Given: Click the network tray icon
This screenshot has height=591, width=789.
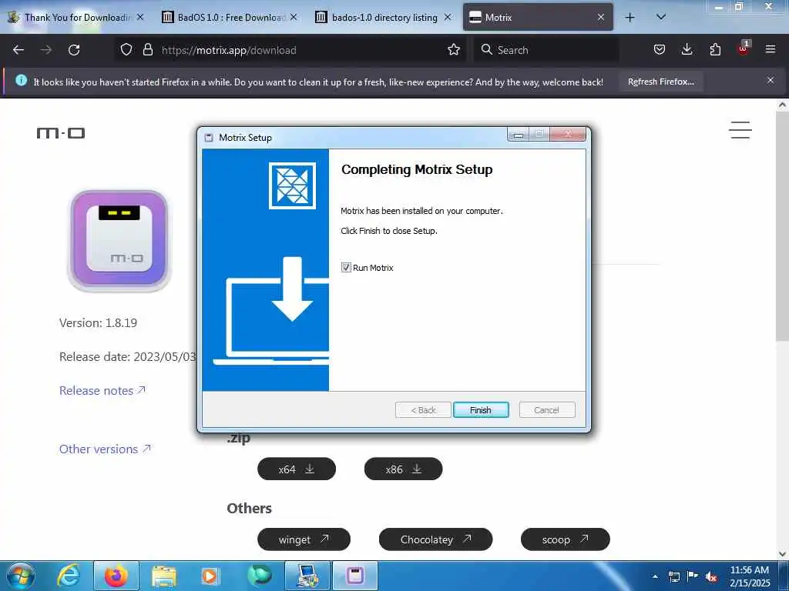Looking at the screenshot, I should point(673,576).
